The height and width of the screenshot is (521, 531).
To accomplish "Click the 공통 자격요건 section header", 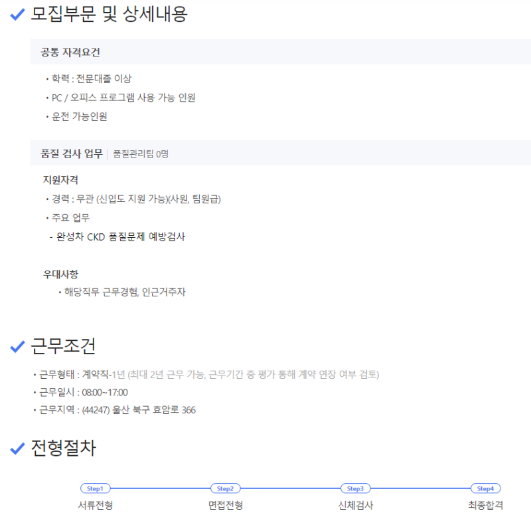I will (70, 52).
